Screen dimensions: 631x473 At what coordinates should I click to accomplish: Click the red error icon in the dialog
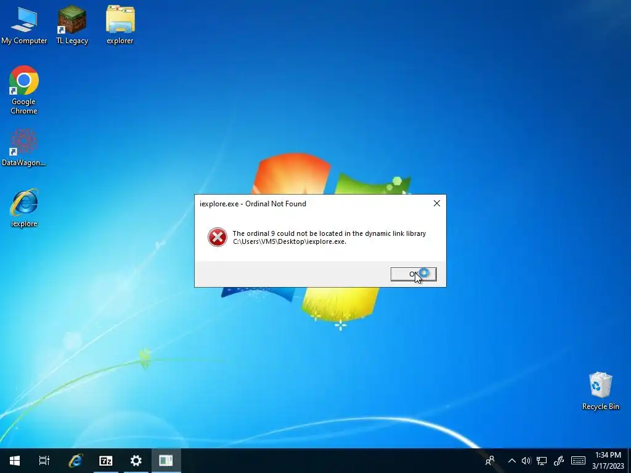click(x=218, y=237)
